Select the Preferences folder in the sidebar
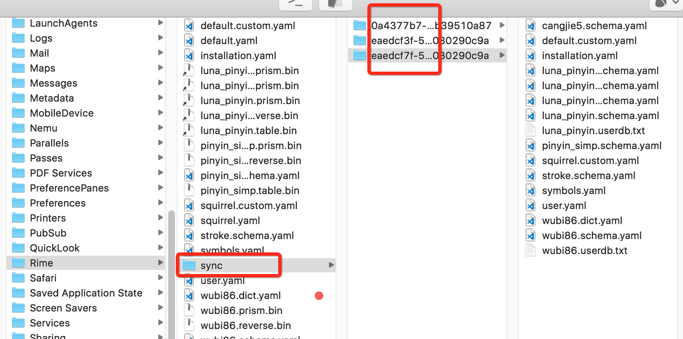Screen dimensions: 683x339 [x=58, y=203]
